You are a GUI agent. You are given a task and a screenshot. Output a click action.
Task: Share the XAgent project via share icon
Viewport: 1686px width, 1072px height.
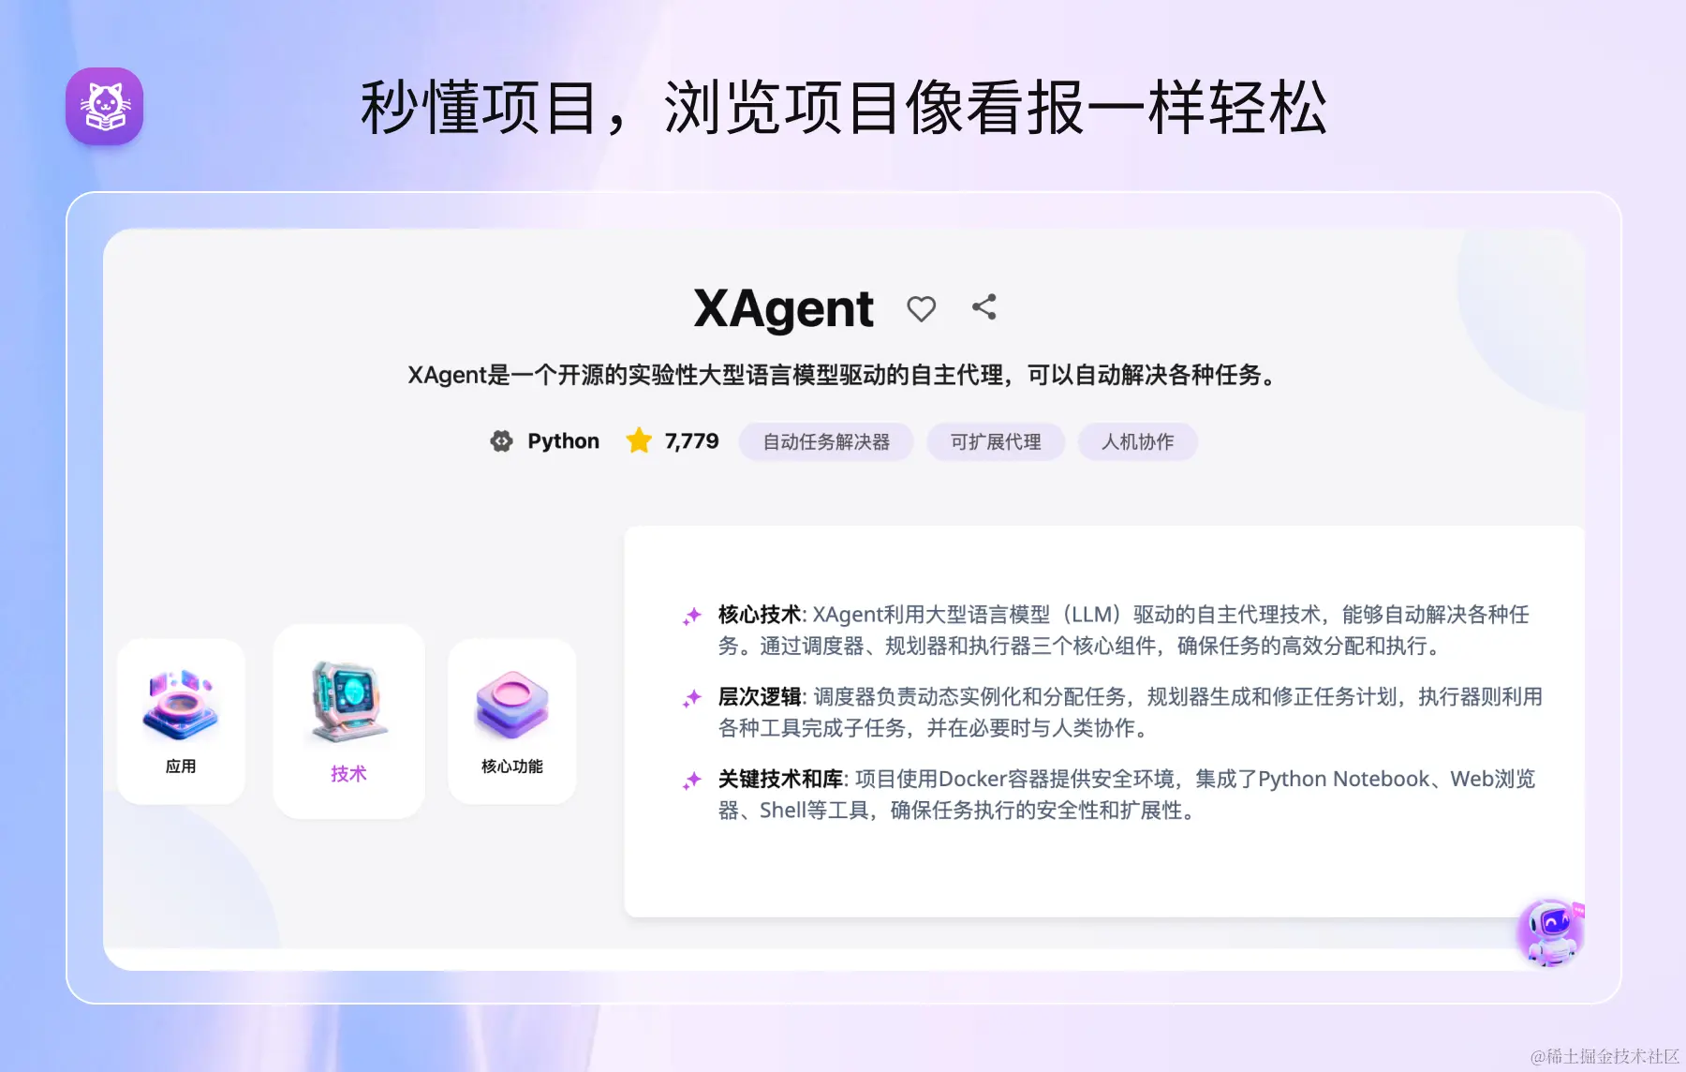click(983, 306)
